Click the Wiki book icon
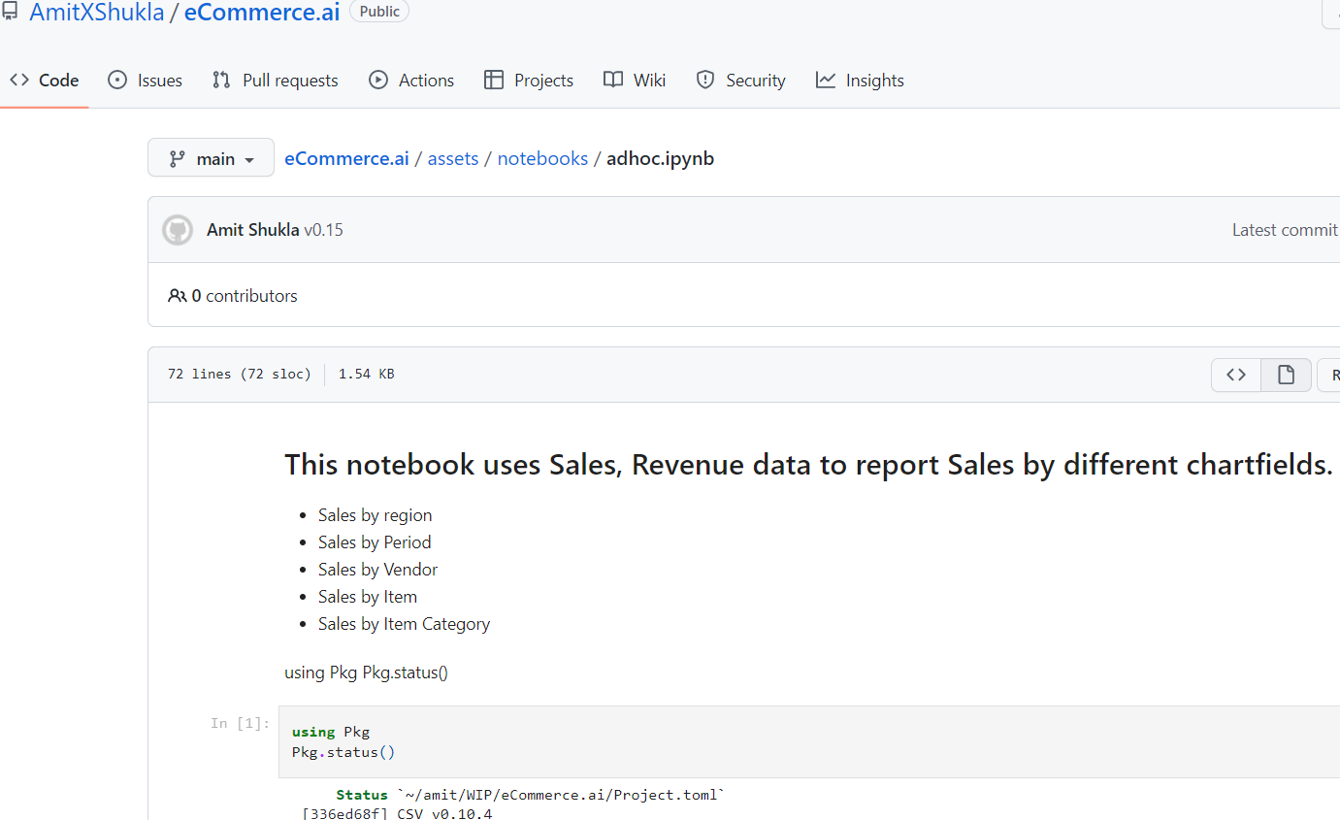 click(x=613, y=81)
